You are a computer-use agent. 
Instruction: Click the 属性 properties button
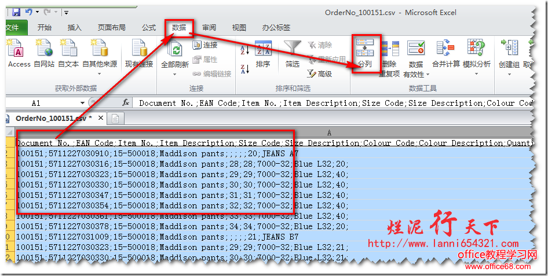pyautogui.click(x=205, y=60)
